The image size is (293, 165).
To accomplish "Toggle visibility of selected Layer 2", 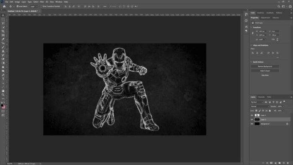I will pyautogui.click(x=252, y=120).
